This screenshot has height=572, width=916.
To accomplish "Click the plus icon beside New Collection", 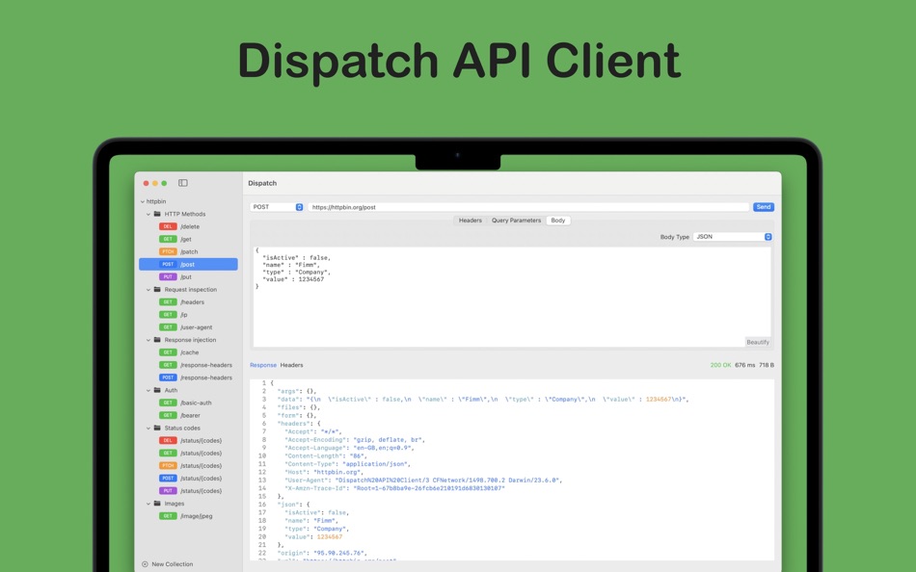I will tap(145, 564).
